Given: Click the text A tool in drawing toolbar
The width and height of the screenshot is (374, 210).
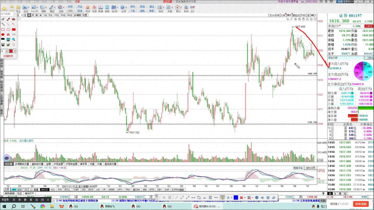Looking at the screenshot, I should 228,198.
